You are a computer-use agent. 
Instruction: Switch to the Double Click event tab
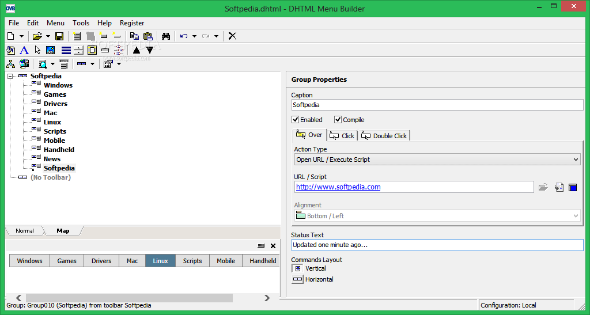click(x=384, y=136)
